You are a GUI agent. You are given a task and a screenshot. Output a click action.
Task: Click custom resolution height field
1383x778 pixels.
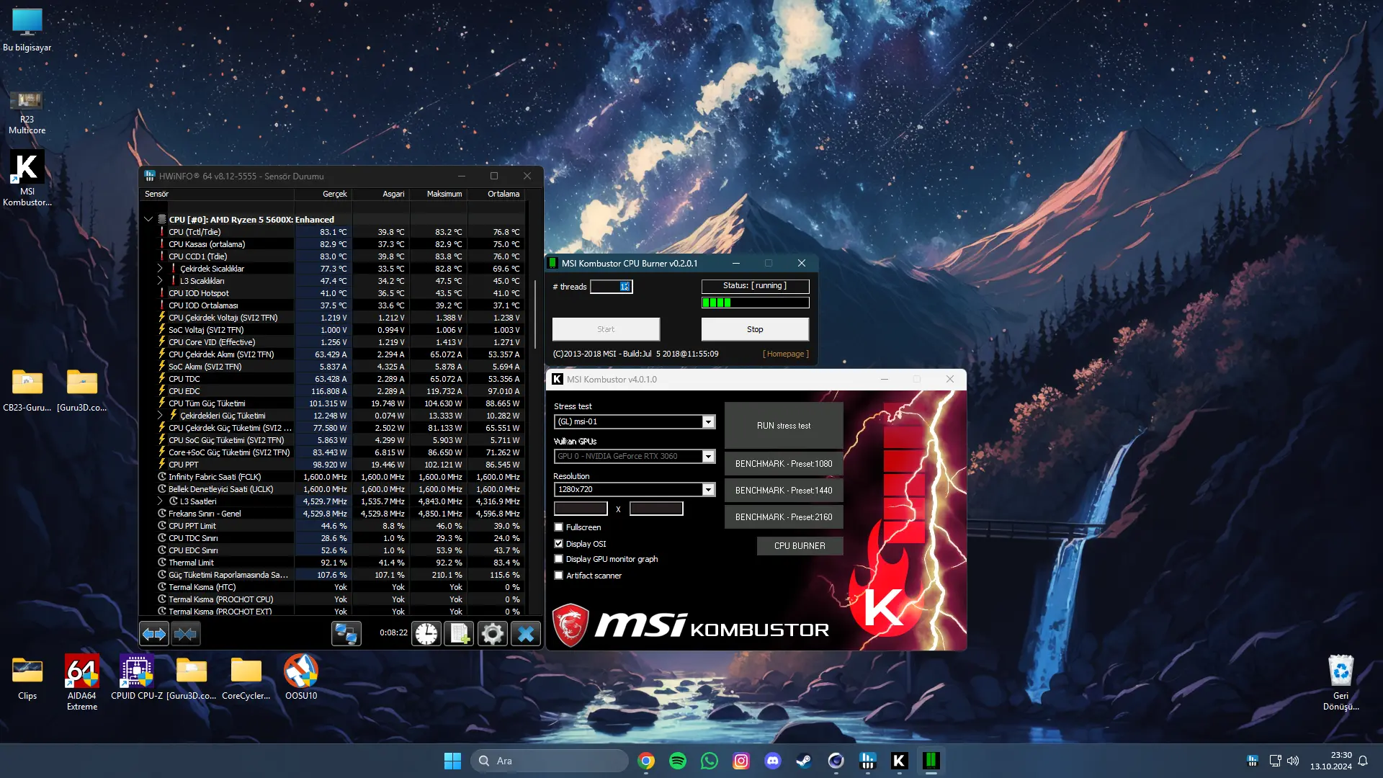click(x=656, y=509)
